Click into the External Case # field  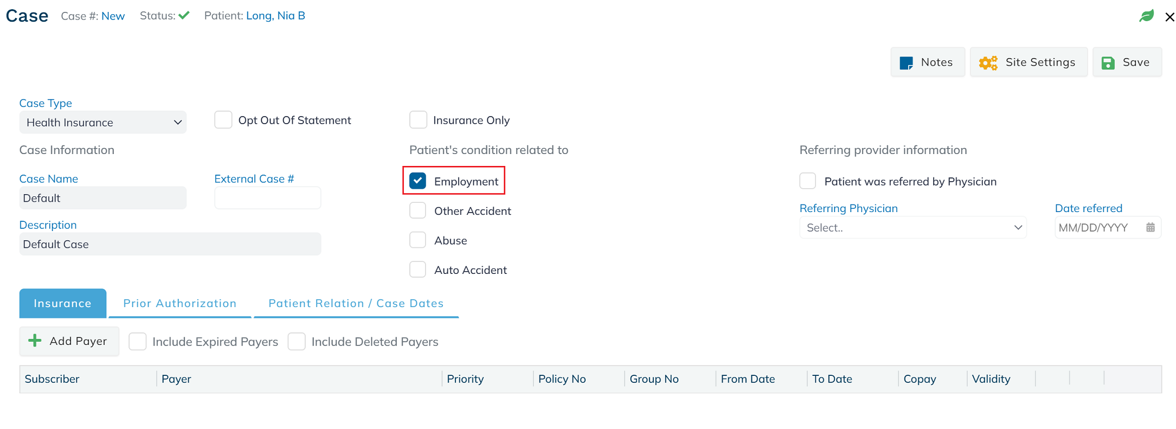click(268, 198)
